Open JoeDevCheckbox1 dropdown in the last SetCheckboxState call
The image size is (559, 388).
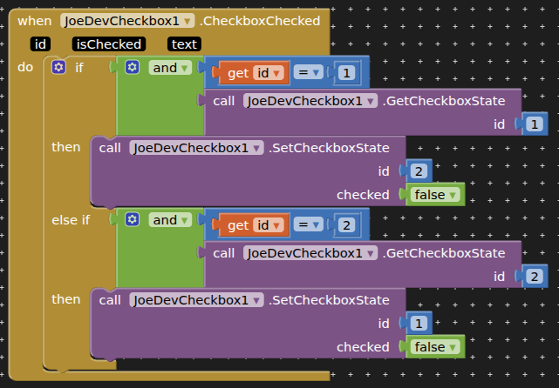(257, 300)
